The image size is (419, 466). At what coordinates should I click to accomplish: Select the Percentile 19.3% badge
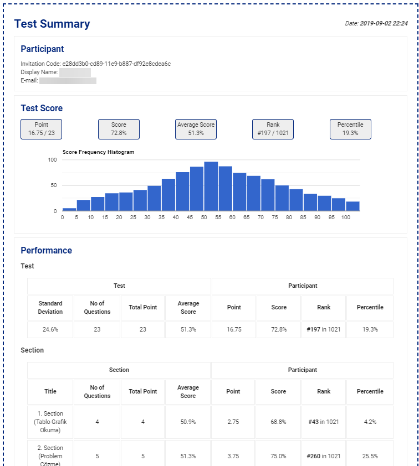(350, 129)
